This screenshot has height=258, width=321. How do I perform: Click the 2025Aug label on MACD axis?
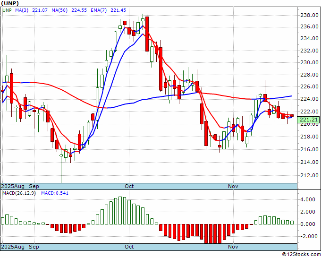pyautogui.click(x=13, y=247)
